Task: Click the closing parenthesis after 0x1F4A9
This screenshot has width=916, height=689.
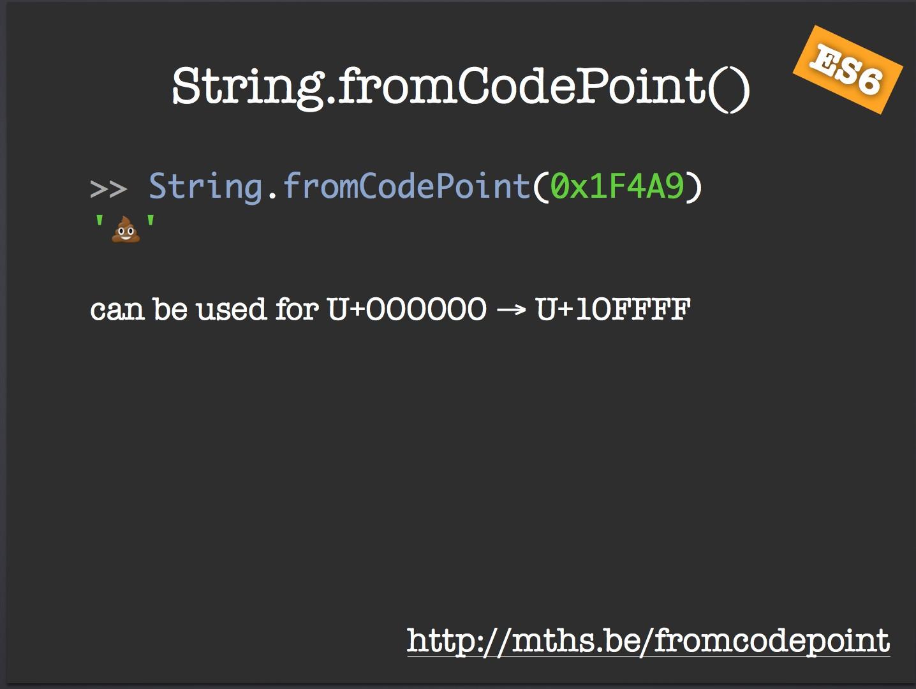Action: pyautogui.click(x=694, y=186)
